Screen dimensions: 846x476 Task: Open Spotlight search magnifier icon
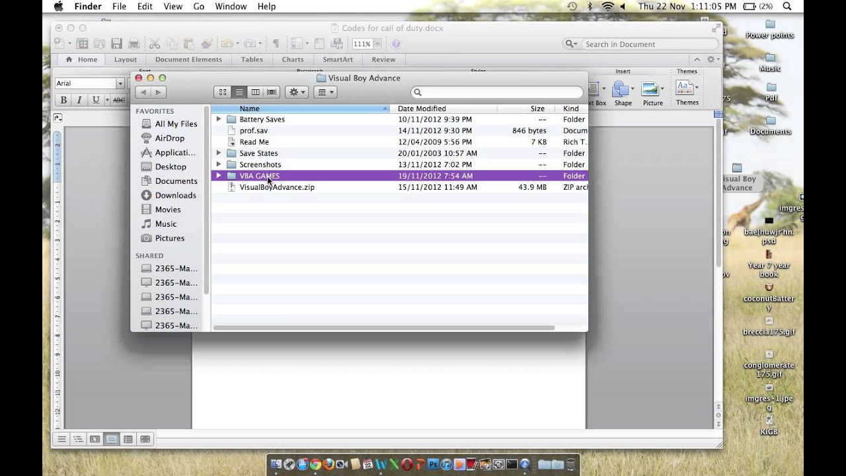tap(787, 7)
